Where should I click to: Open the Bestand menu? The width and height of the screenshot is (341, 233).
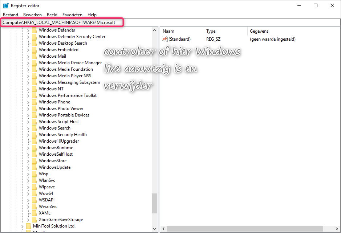11,15
